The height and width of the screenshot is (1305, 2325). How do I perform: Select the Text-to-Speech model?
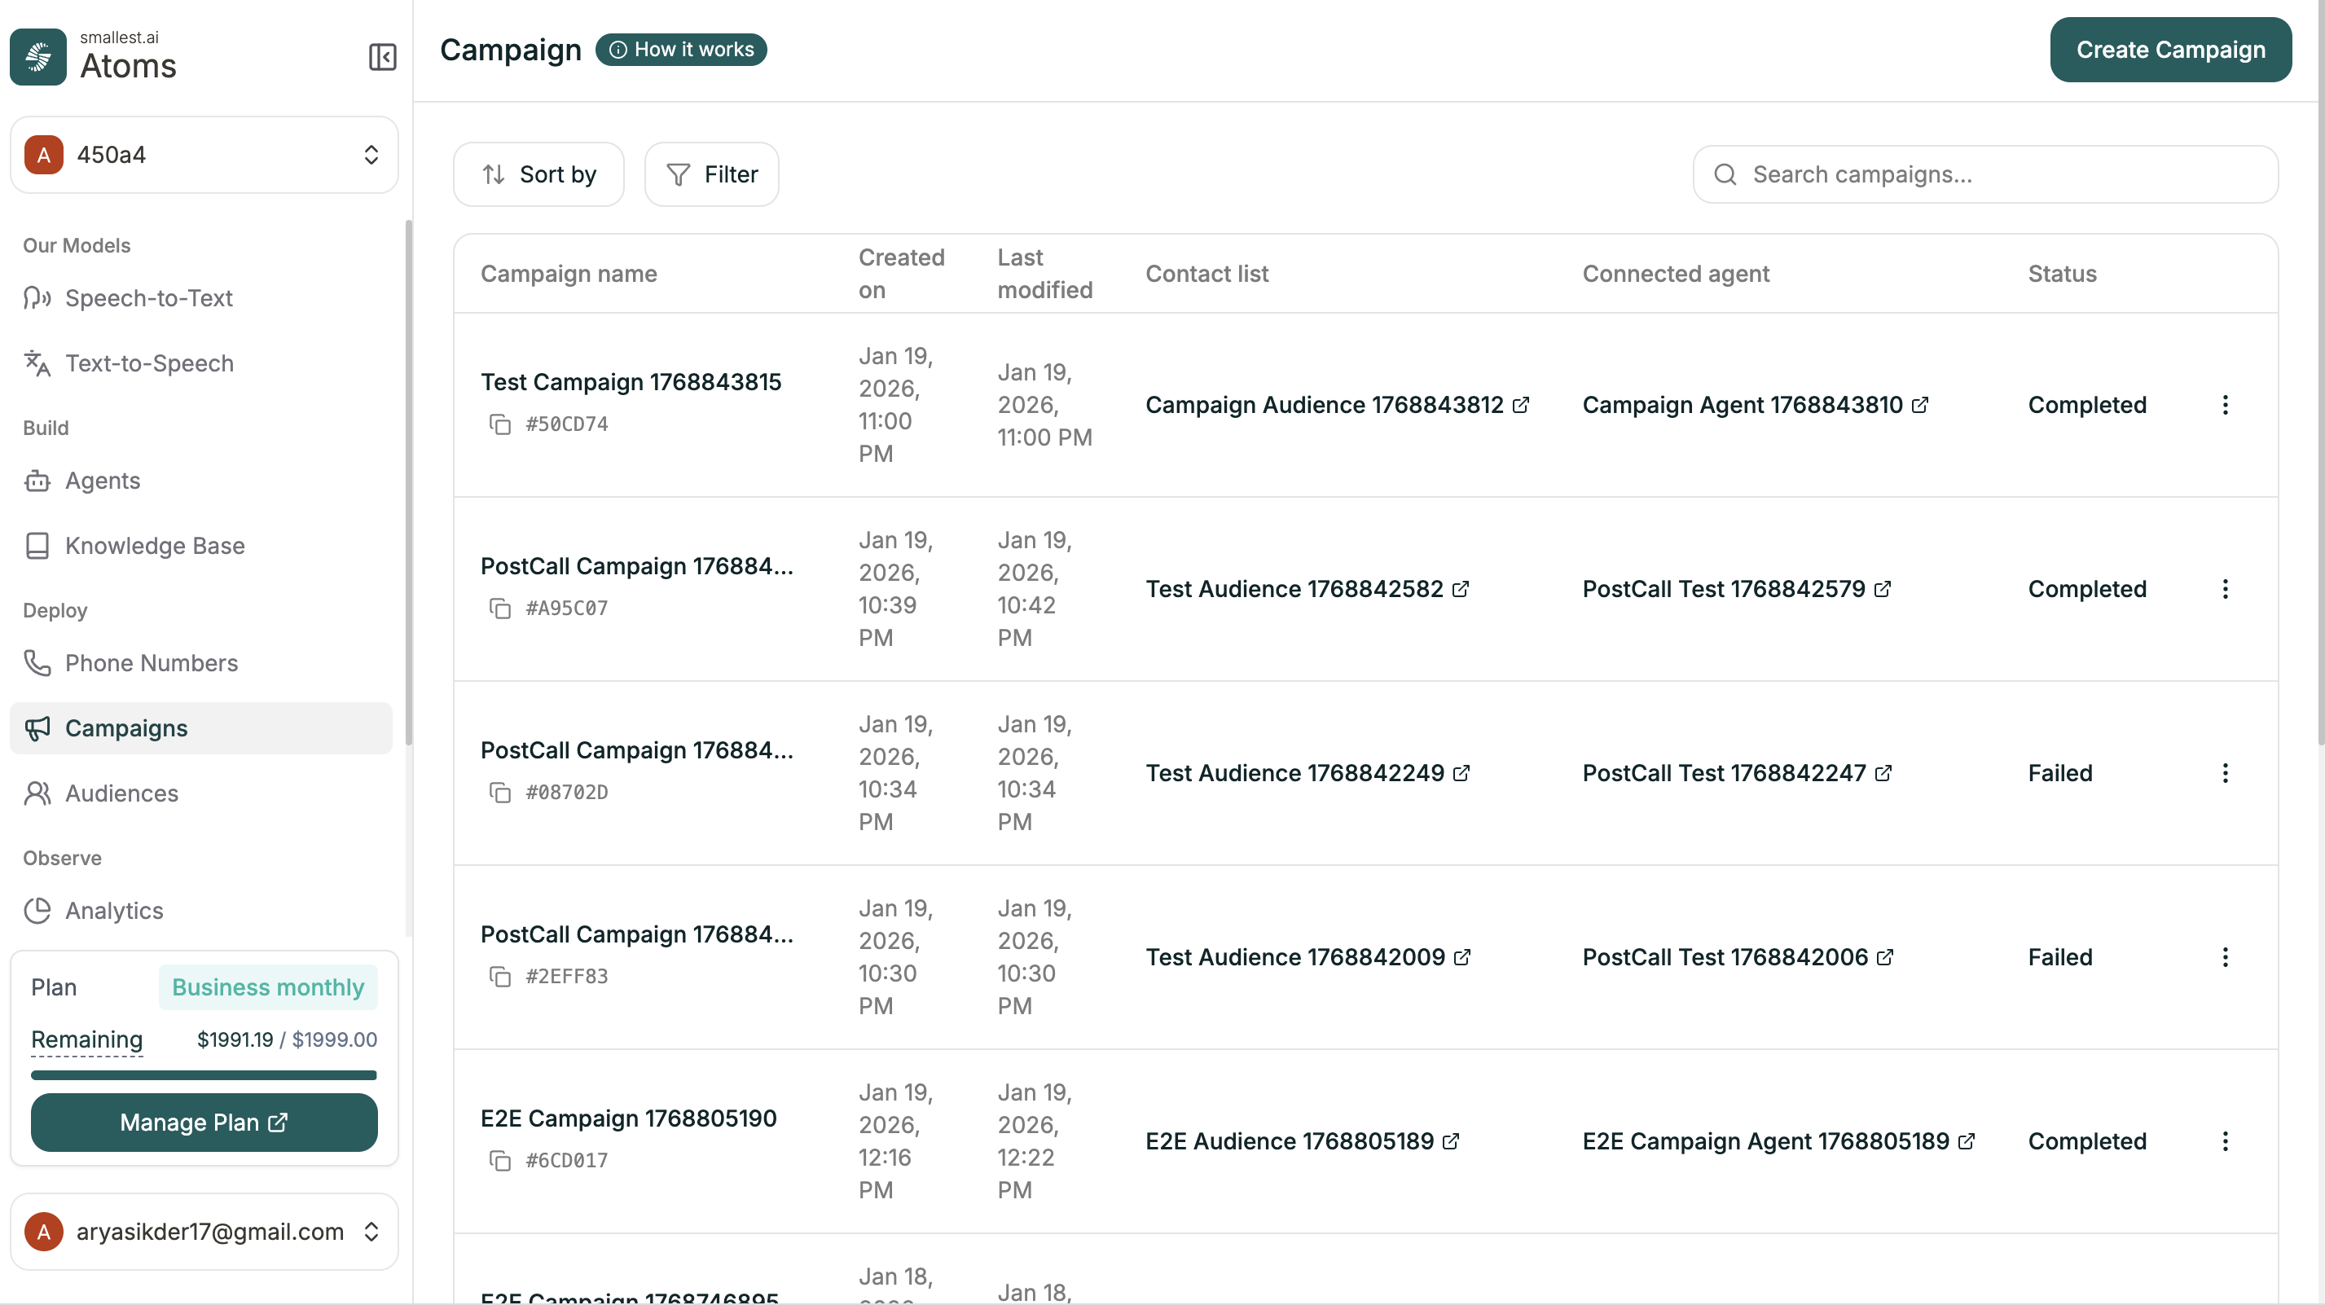coord(150,362)
